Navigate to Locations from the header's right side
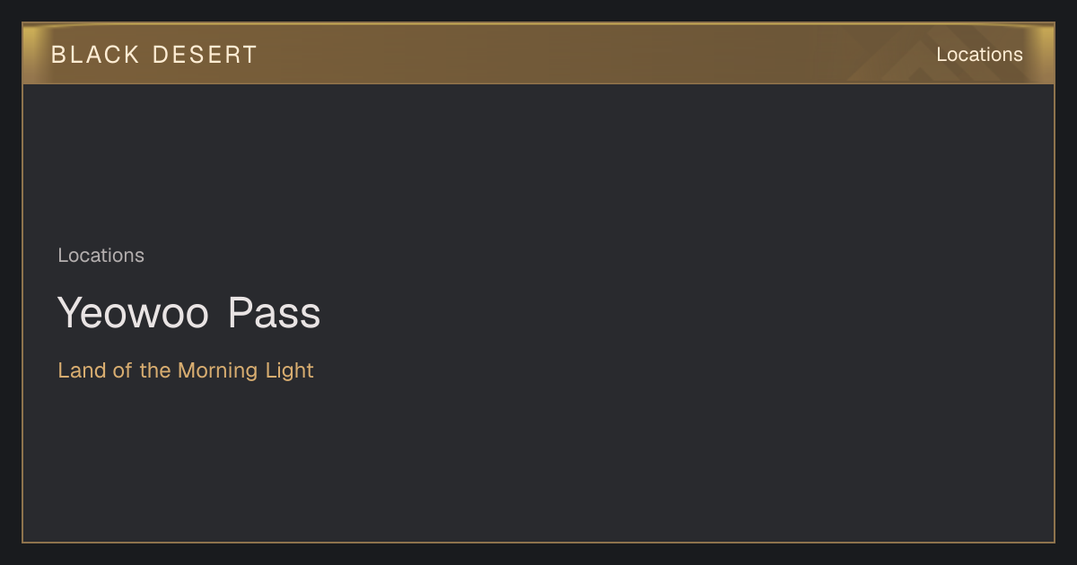The width and height of the screenshot is (1077, 565). point(979,55)
